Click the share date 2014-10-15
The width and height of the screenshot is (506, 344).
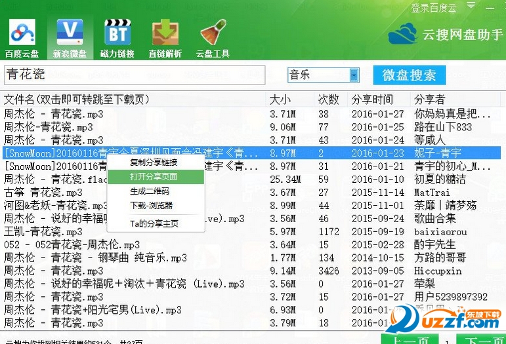[x=378, y=258]
